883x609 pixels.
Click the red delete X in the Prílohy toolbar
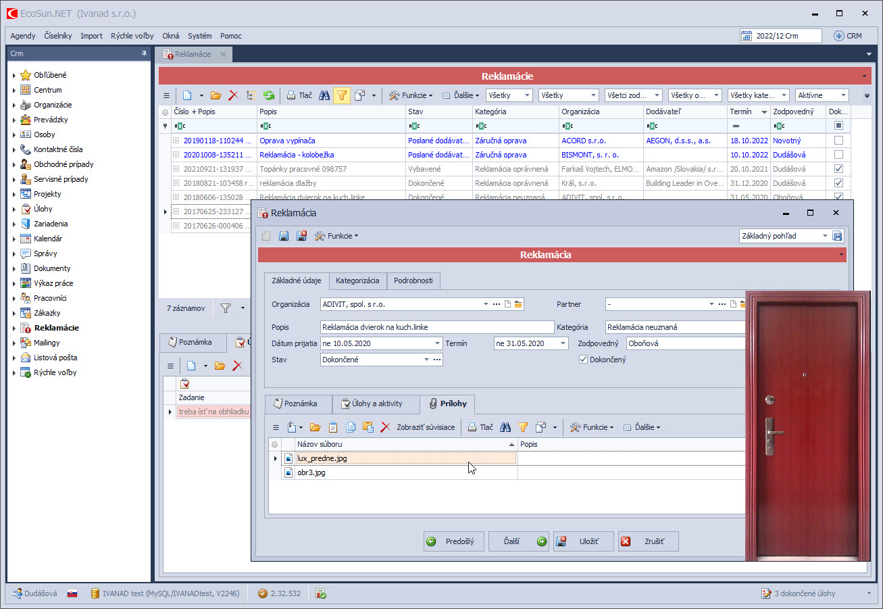pyautogui.click(x=386, y=427)
